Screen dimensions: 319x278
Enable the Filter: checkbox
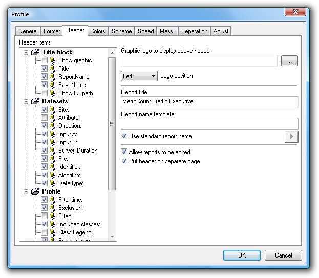point(44,216)
